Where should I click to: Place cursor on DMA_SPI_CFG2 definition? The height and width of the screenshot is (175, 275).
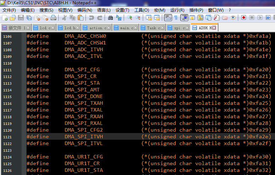(83, 130)
